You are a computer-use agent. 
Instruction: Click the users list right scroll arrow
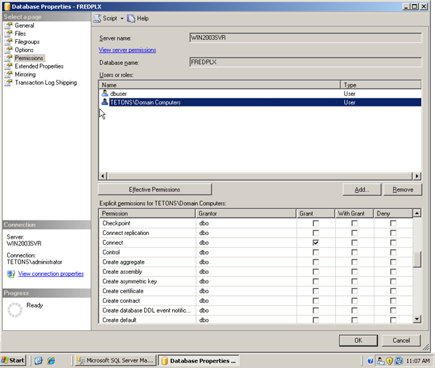pyautogui.click(x=417, y=176)
